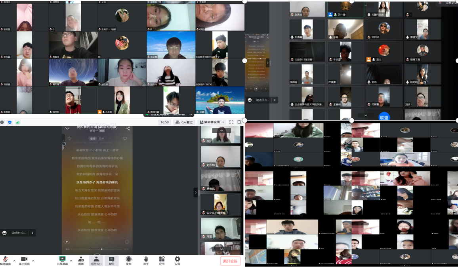Image resolution: width=458 pixels, height=267 pixels.
Task: Unmute the microphone in meeting toolbar
Action: click(x=5, y=260)
